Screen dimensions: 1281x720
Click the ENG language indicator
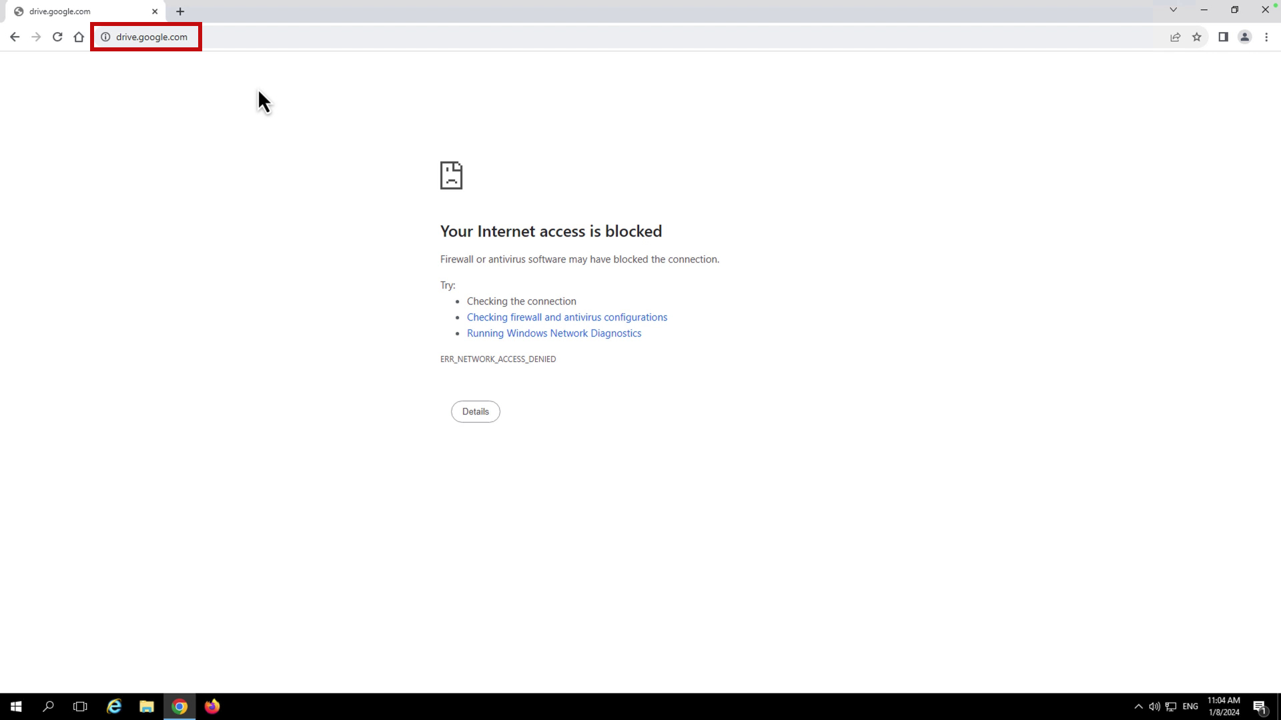pyautogui.click(x=1190, y=707)
